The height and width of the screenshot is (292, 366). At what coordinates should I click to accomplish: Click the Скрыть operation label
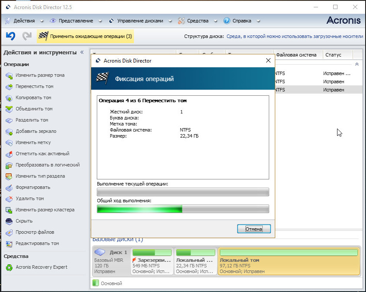click(24, 221)
